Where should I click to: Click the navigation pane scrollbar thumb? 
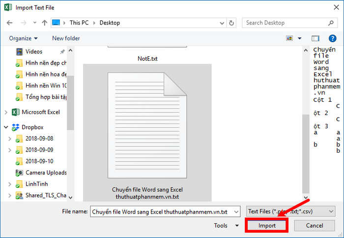[70, 103]
